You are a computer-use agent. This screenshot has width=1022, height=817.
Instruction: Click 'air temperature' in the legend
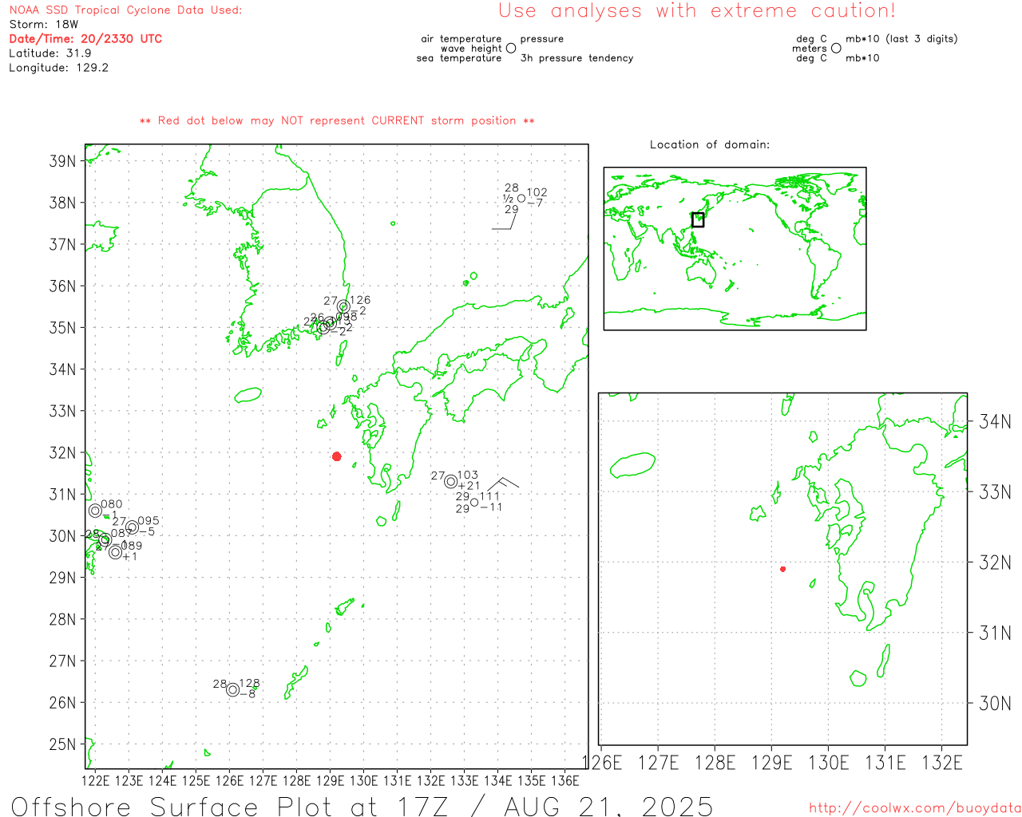(x=461, y=38)
